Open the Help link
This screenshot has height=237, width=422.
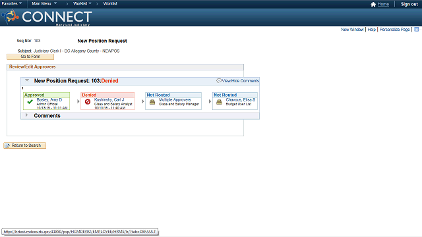coord(371,29)
